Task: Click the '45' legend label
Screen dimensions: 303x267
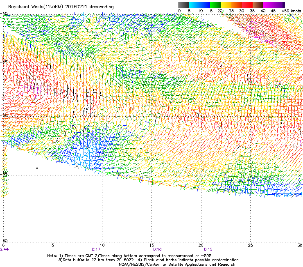Action: coord(273,11)
